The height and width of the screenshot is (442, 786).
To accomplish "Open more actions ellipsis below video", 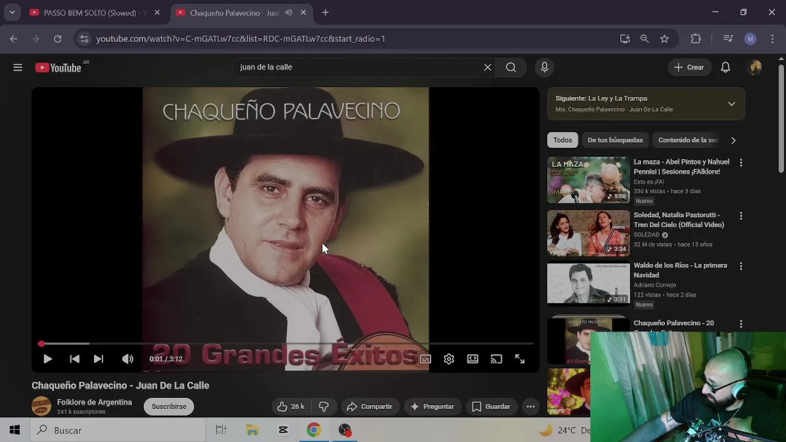I will click(x=531, y=406).
